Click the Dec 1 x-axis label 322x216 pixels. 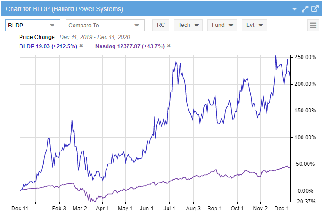tap(282, 209)
